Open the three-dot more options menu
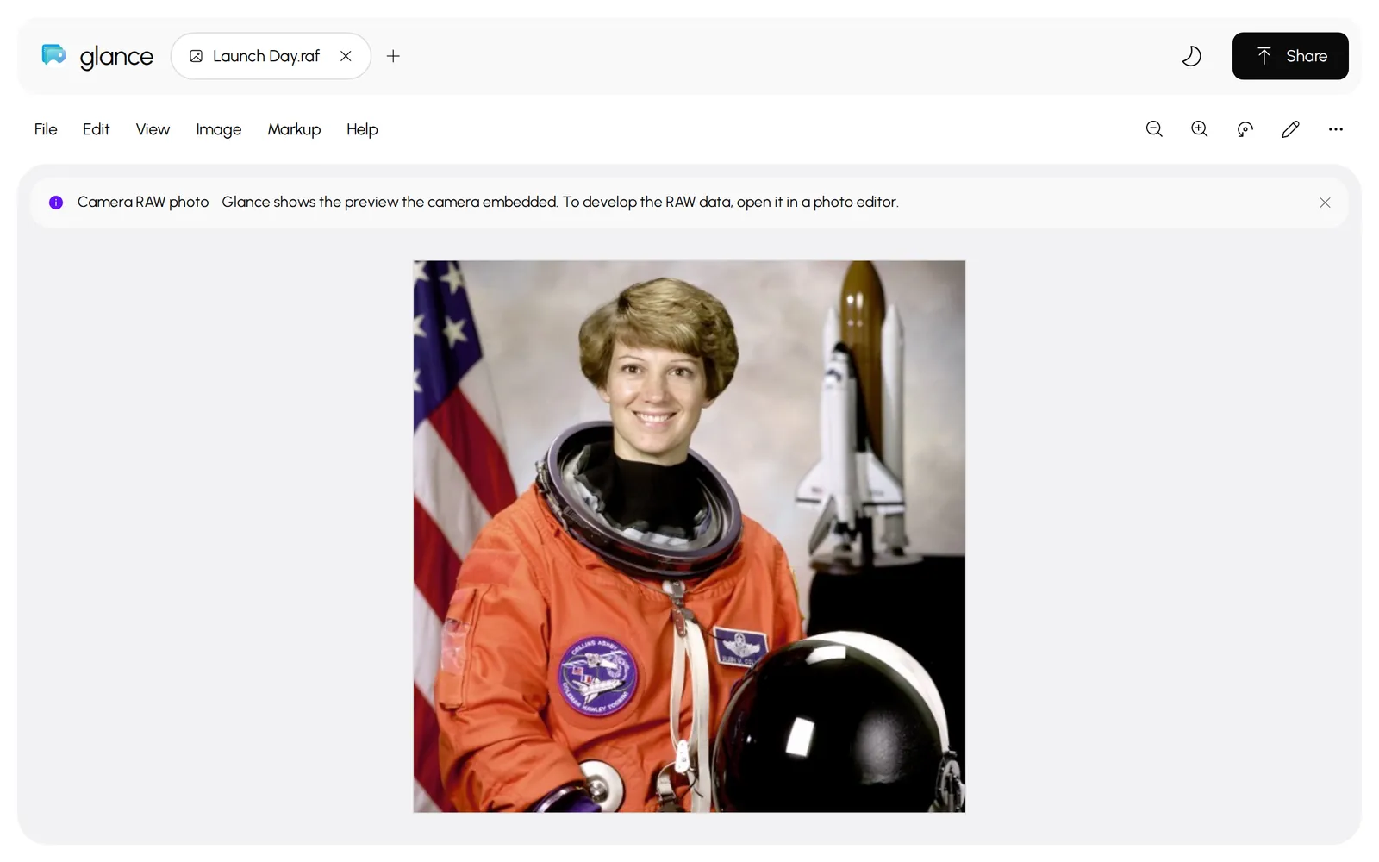This screenshot has width=1379, height=862. [x=1336, y=129]
